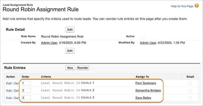
Task: Click the Action column header
Action: (10, 77)
